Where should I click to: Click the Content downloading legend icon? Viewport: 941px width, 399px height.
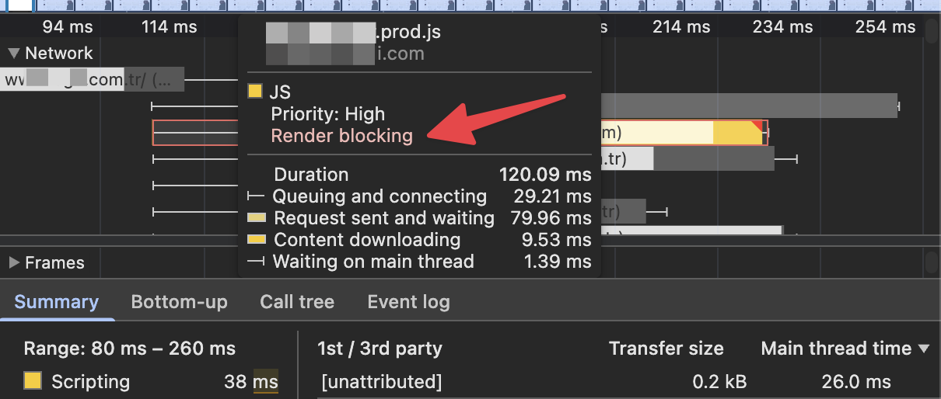(x=256, y=241)
